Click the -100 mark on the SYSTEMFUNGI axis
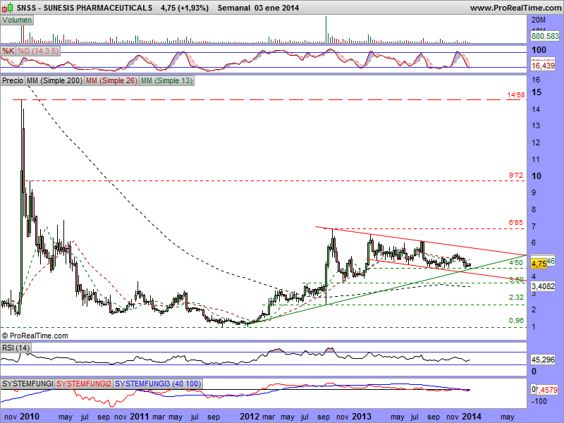 (x=539, y=401)
